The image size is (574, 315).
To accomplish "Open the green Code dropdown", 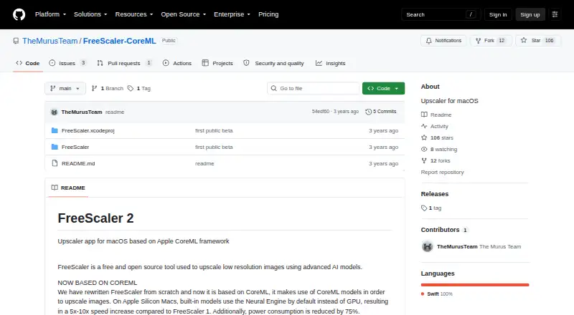I will pos(383,89).
